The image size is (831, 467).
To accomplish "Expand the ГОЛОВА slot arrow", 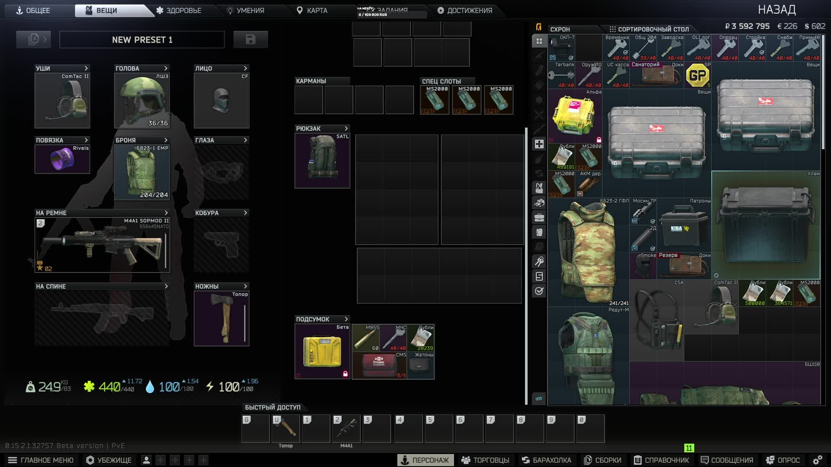I will [166, 68].
